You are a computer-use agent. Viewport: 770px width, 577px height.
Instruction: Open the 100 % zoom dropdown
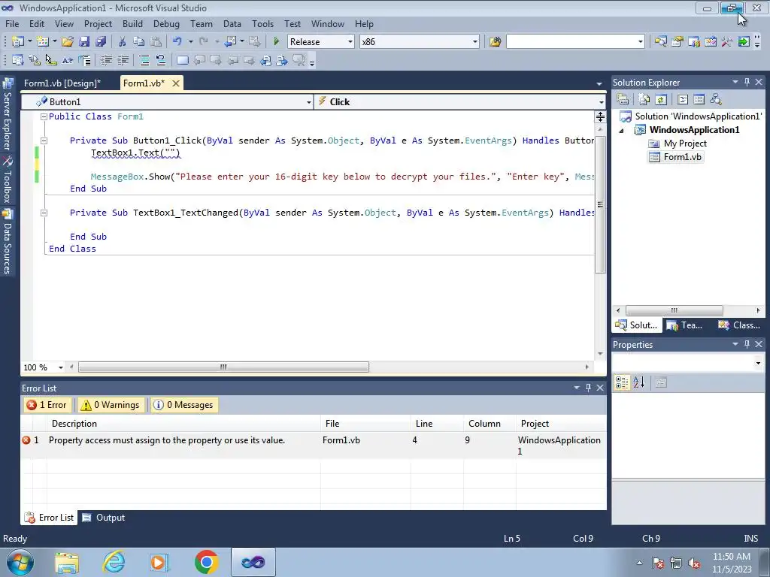[x=60, y=367]
